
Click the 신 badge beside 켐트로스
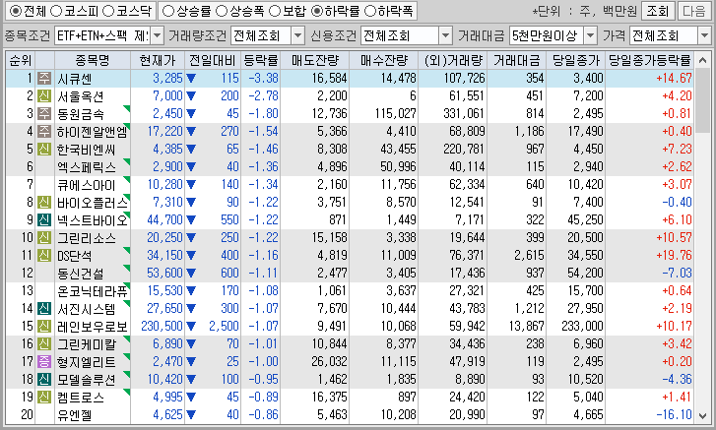(x=44, y=397)
